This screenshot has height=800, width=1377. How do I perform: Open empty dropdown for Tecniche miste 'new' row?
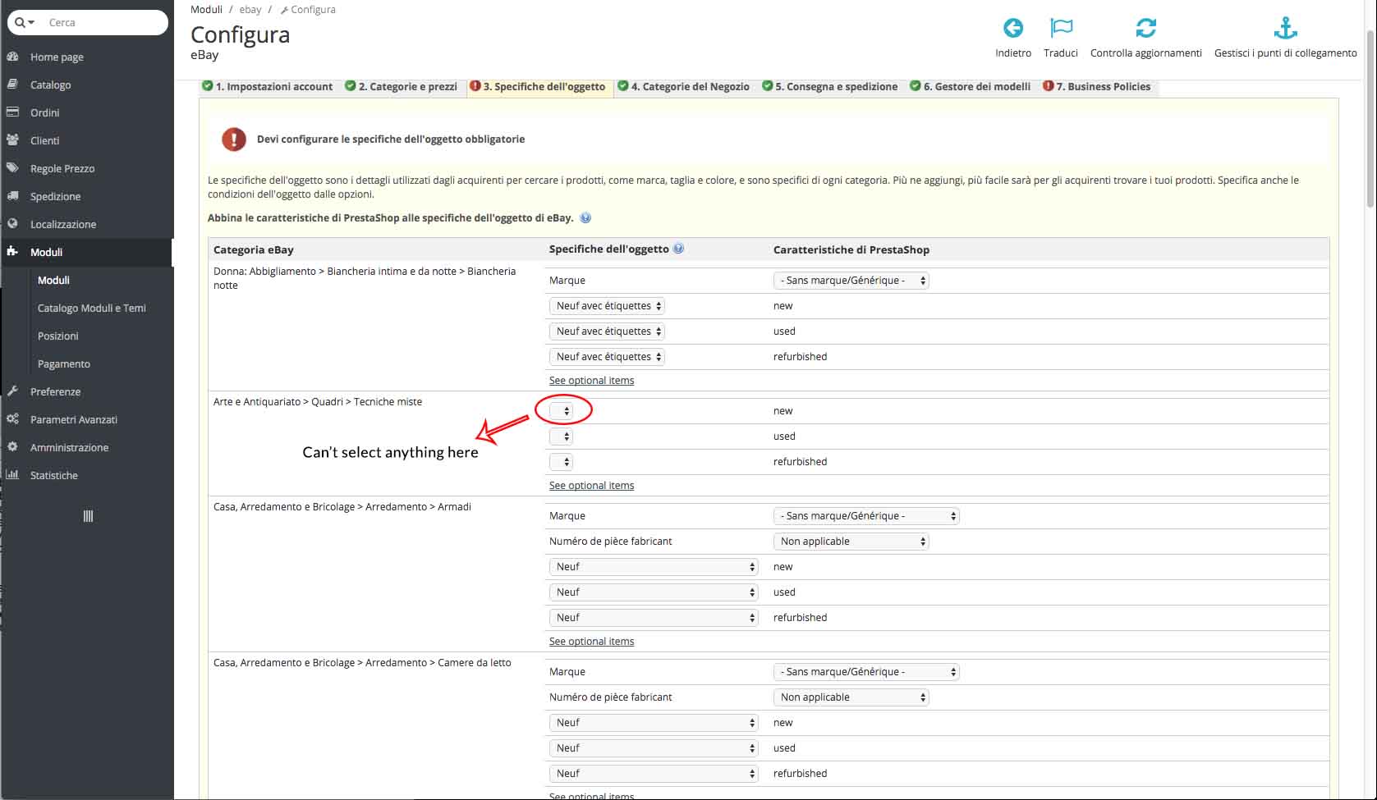(x=561, y=411)
